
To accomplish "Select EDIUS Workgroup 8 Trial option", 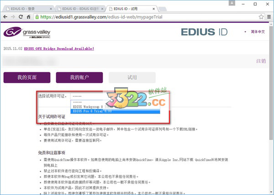I will point(116,107).
